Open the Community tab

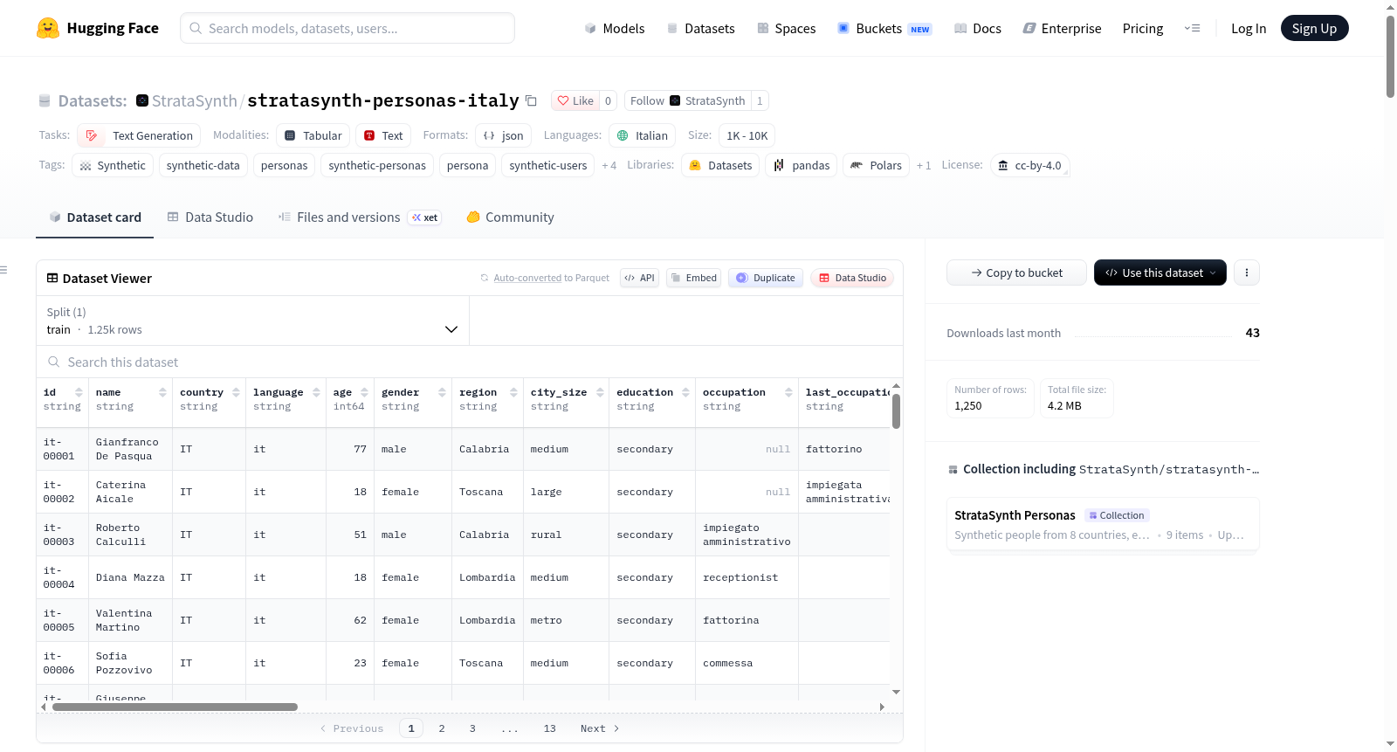coord(510,217)
